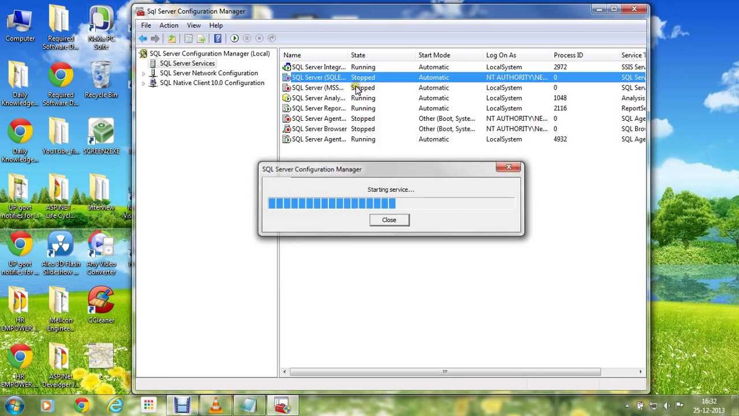Image resolution: width=739 pixels, height=416 pixels.
Task: Open the View menu
Action: point(193,25)
